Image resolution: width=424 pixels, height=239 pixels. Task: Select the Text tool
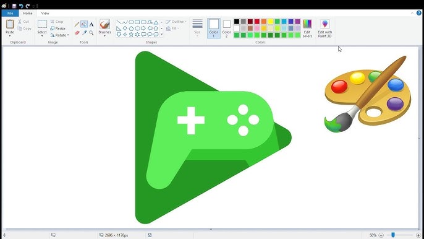91,24
